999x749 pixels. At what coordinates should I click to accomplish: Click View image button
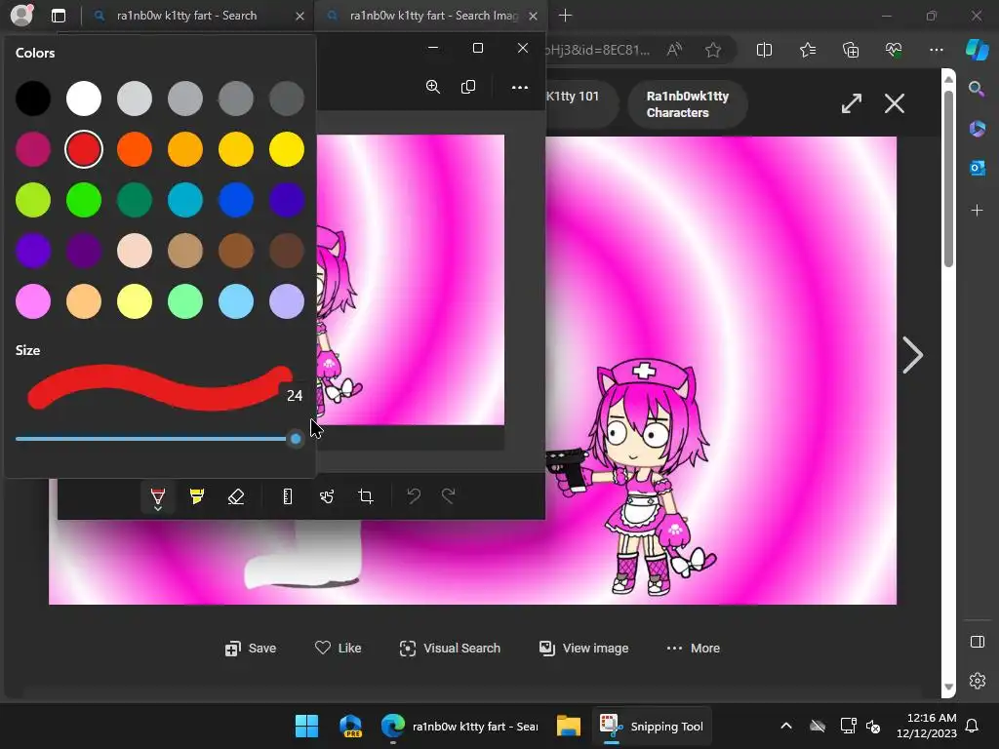click(583, 649)
